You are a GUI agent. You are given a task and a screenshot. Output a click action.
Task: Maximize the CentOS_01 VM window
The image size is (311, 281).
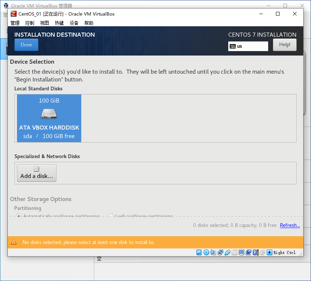click(278, 14)
